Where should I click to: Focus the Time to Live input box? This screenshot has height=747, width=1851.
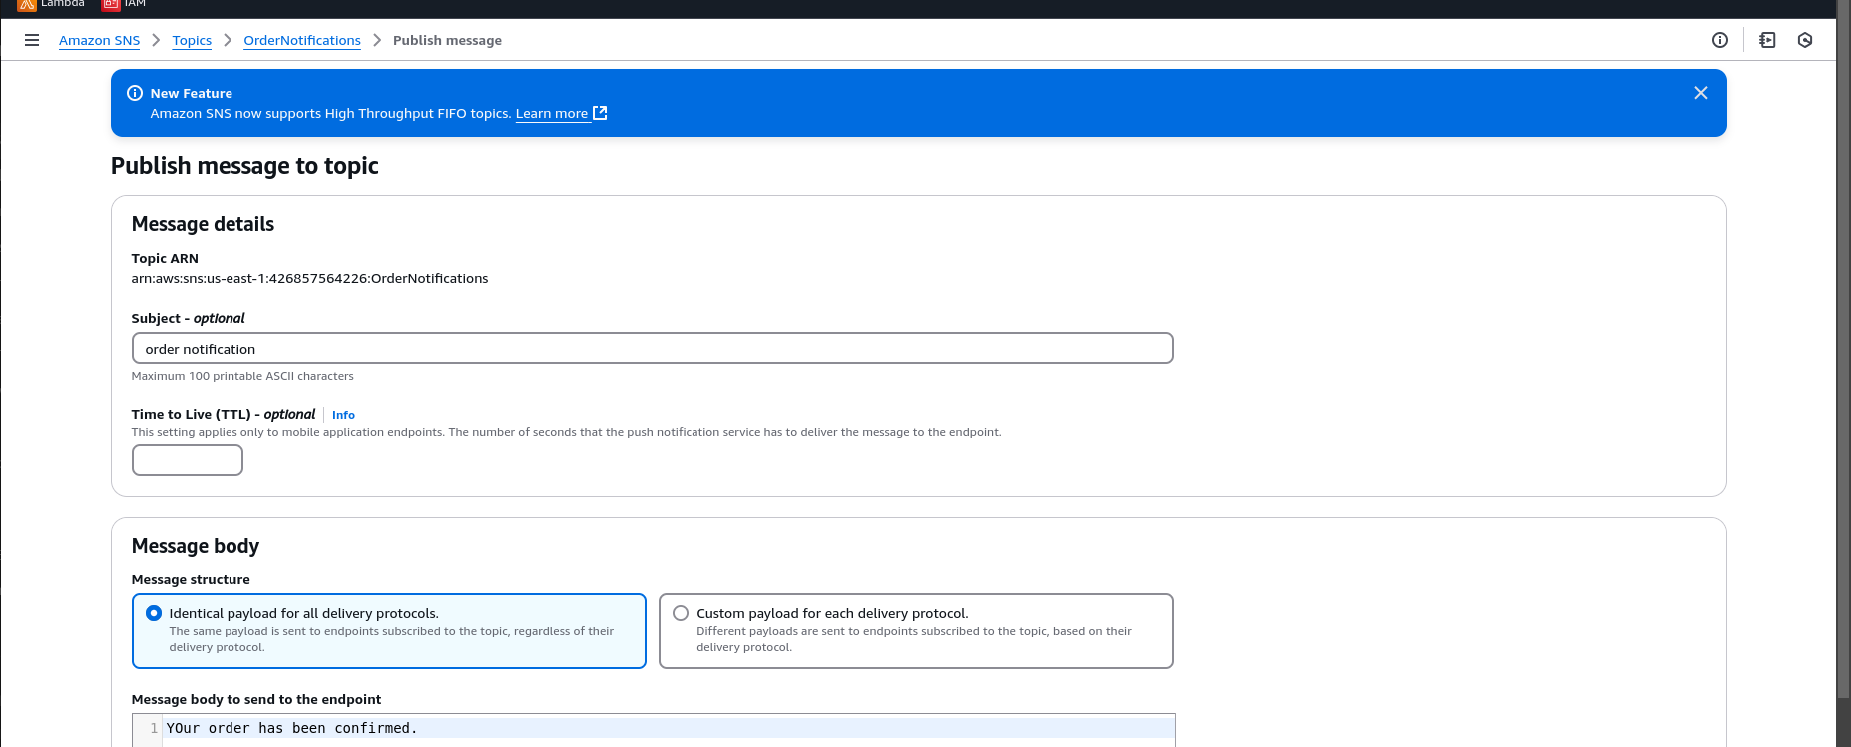coord(188,460)
